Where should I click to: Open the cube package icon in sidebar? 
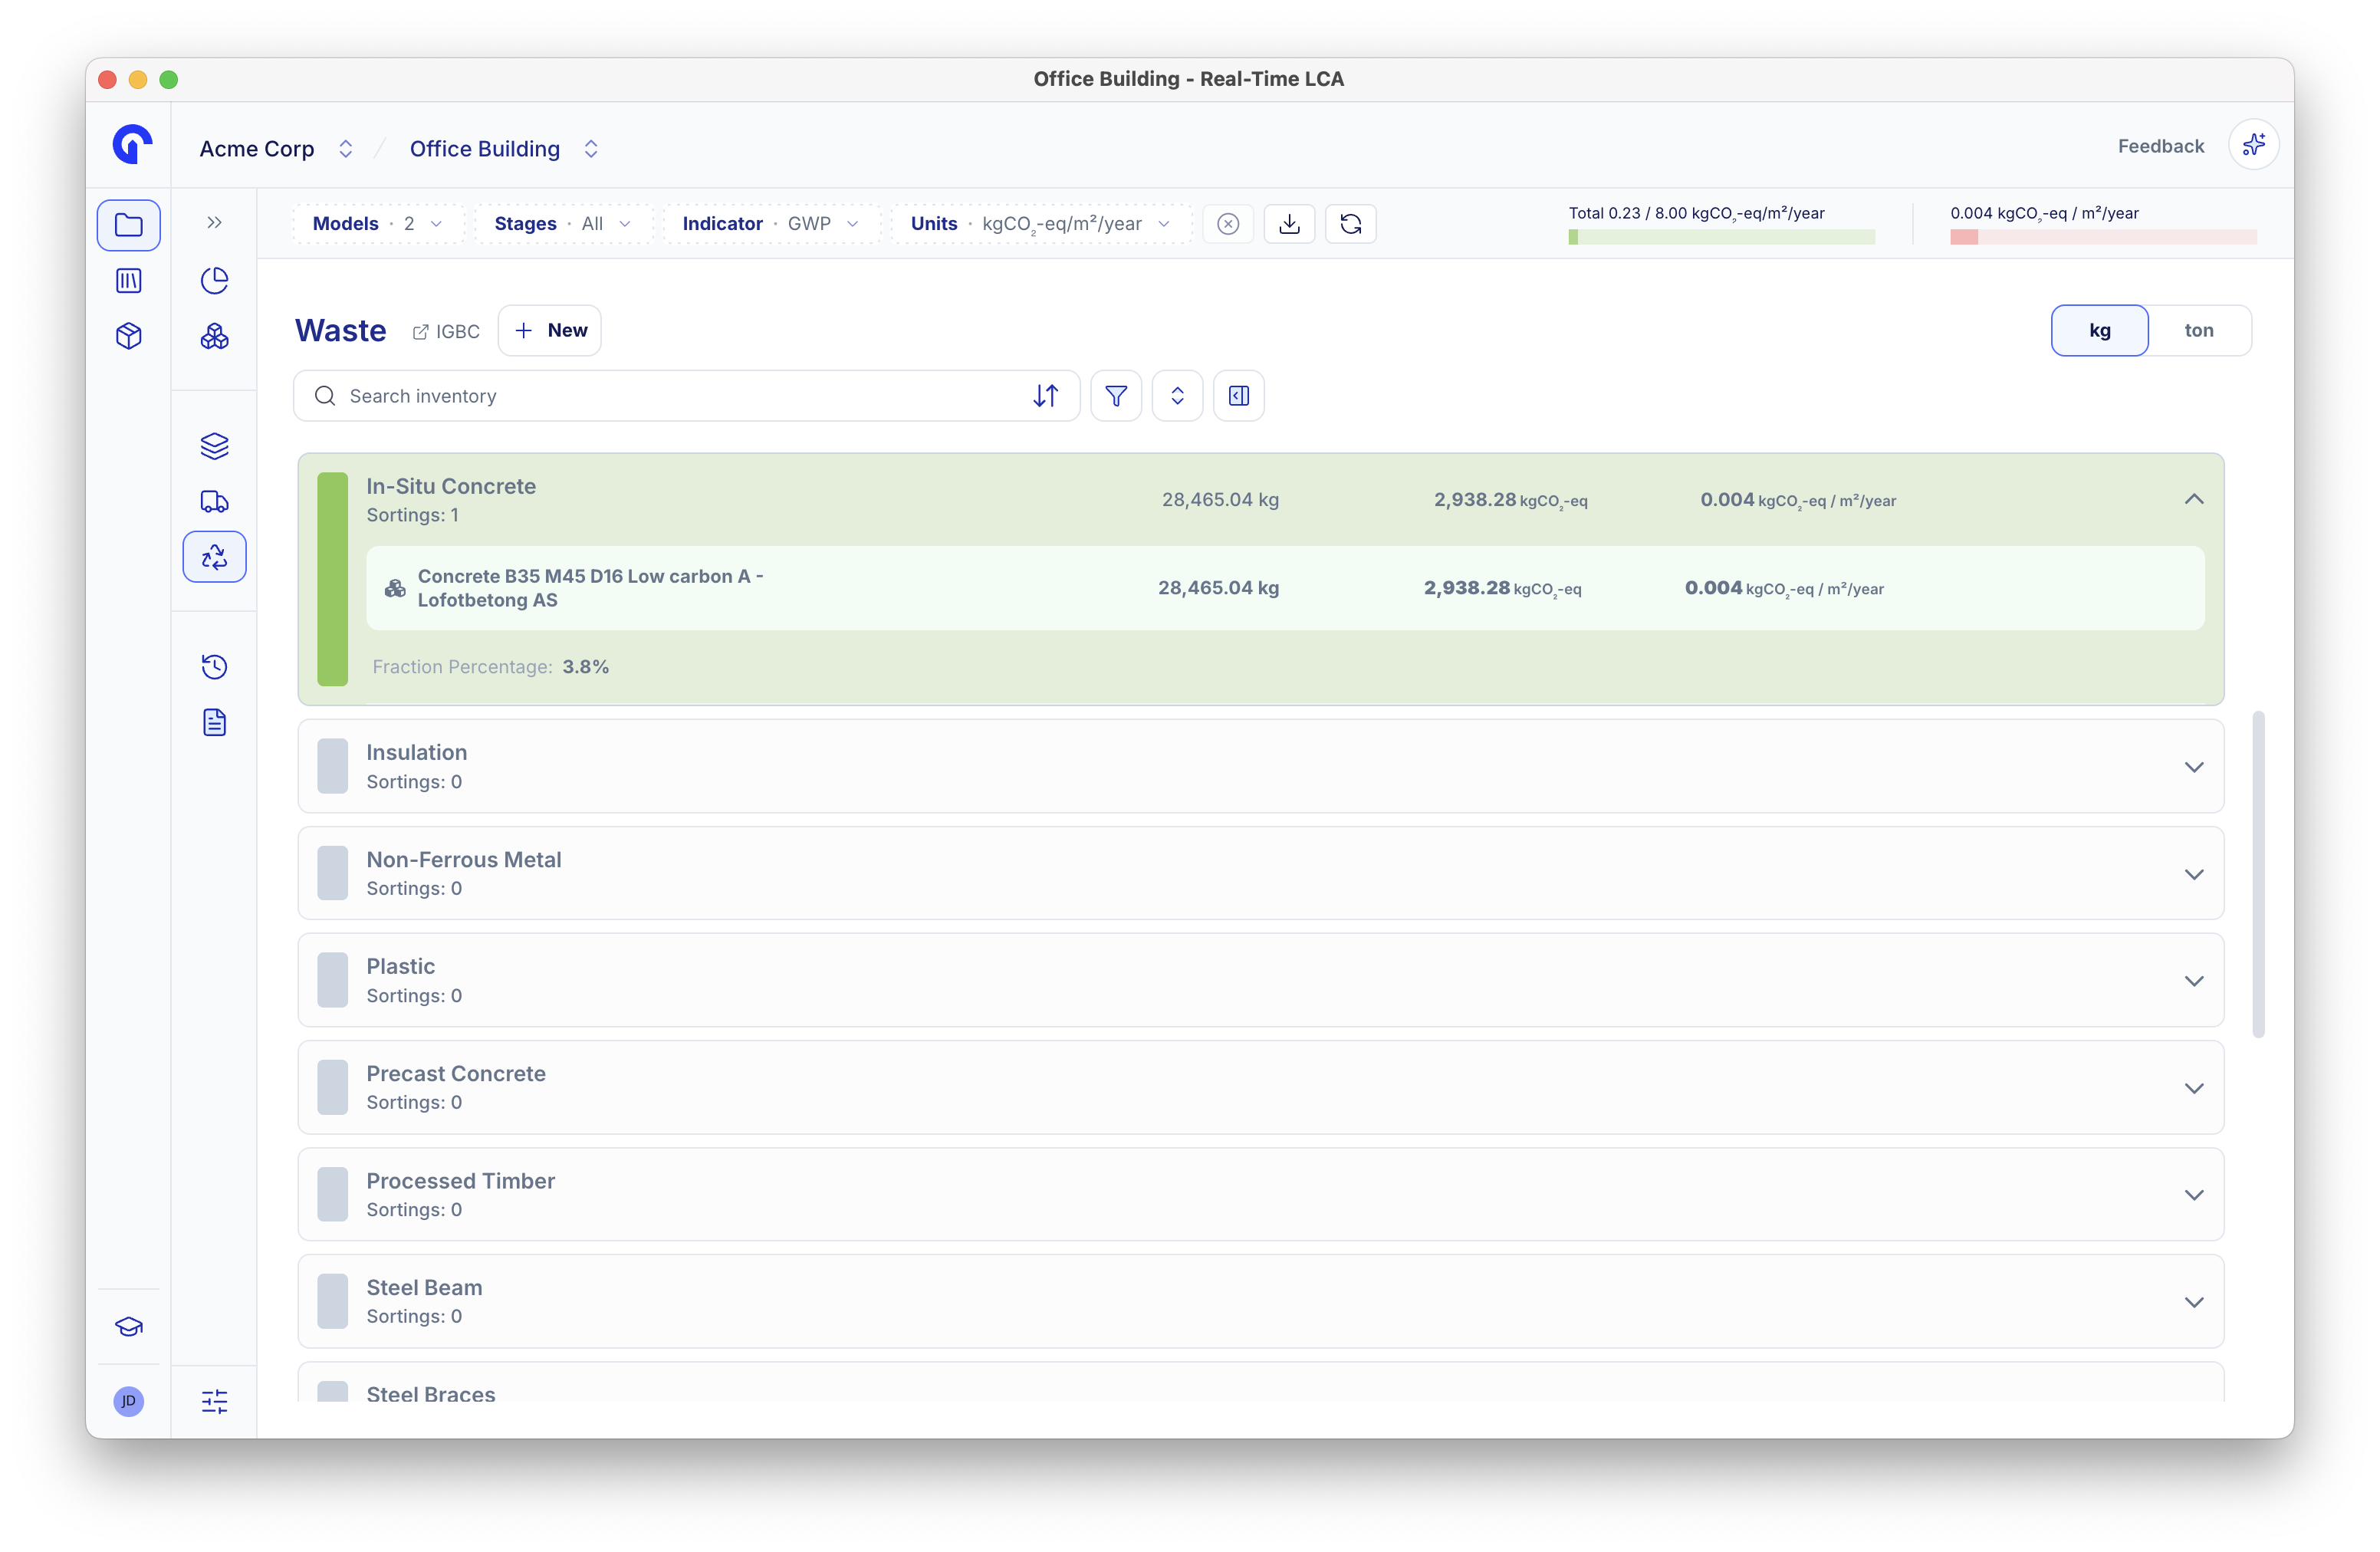click(128, 336)
